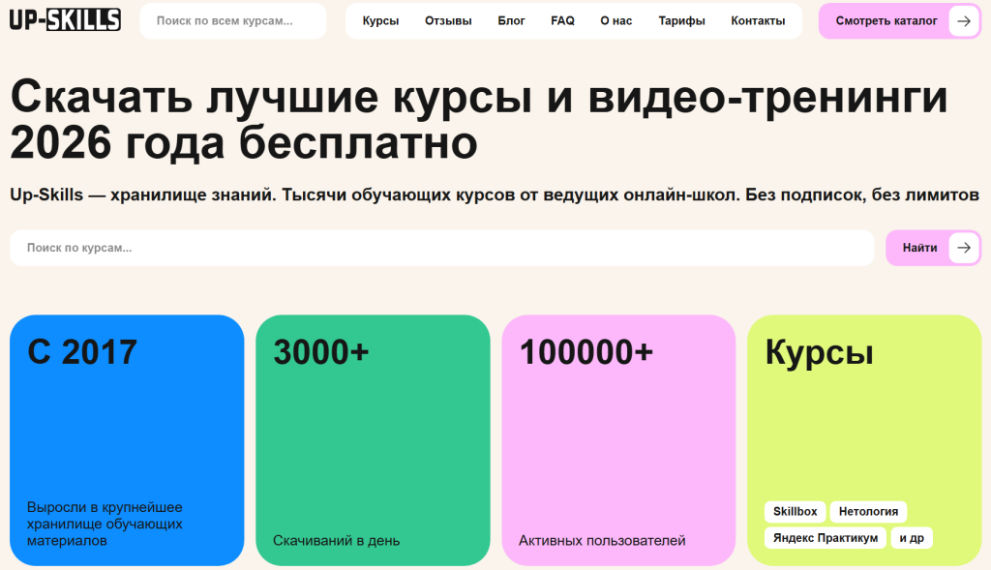Select the pink 100000+ users card

[618, 439]
